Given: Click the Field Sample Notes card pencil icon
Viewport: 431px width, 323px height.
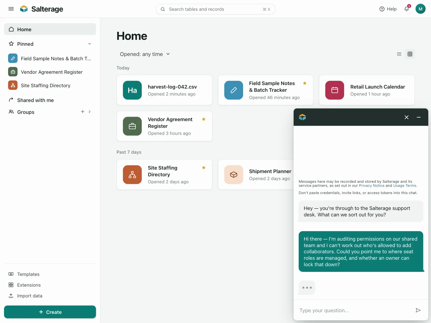Looking at the screenshot, I should pos(234,90).
